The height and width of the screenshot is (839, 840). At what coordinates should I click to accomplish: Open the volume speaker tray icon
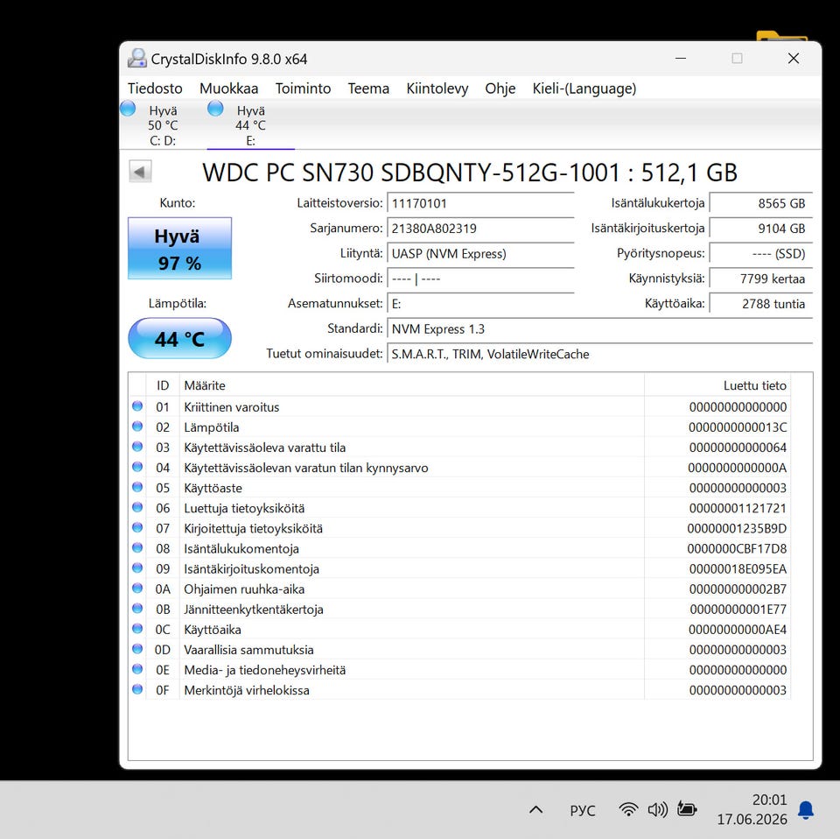[x=657, y=809]
